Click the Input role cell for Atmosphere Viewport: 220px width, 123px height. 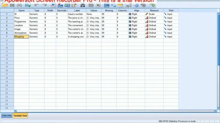[171, 33]
